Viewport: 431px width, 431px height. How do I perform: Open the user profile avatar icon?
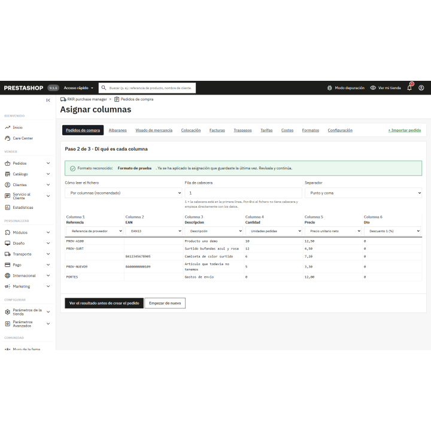click(x=421, y=88)
